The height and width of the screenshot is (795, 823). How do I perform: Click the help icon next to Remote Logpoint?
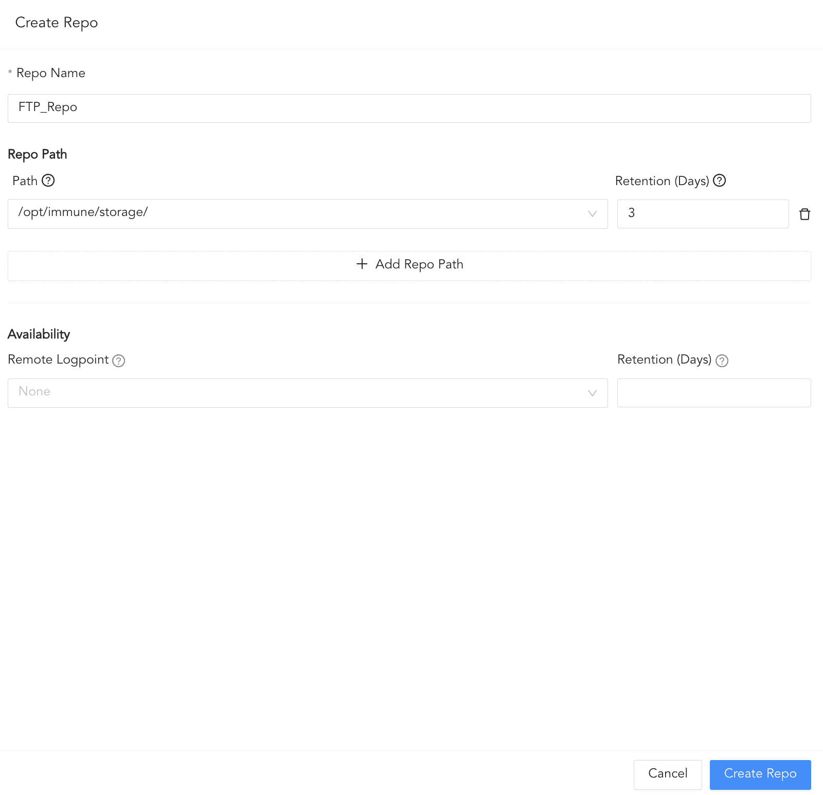[119, 360]
